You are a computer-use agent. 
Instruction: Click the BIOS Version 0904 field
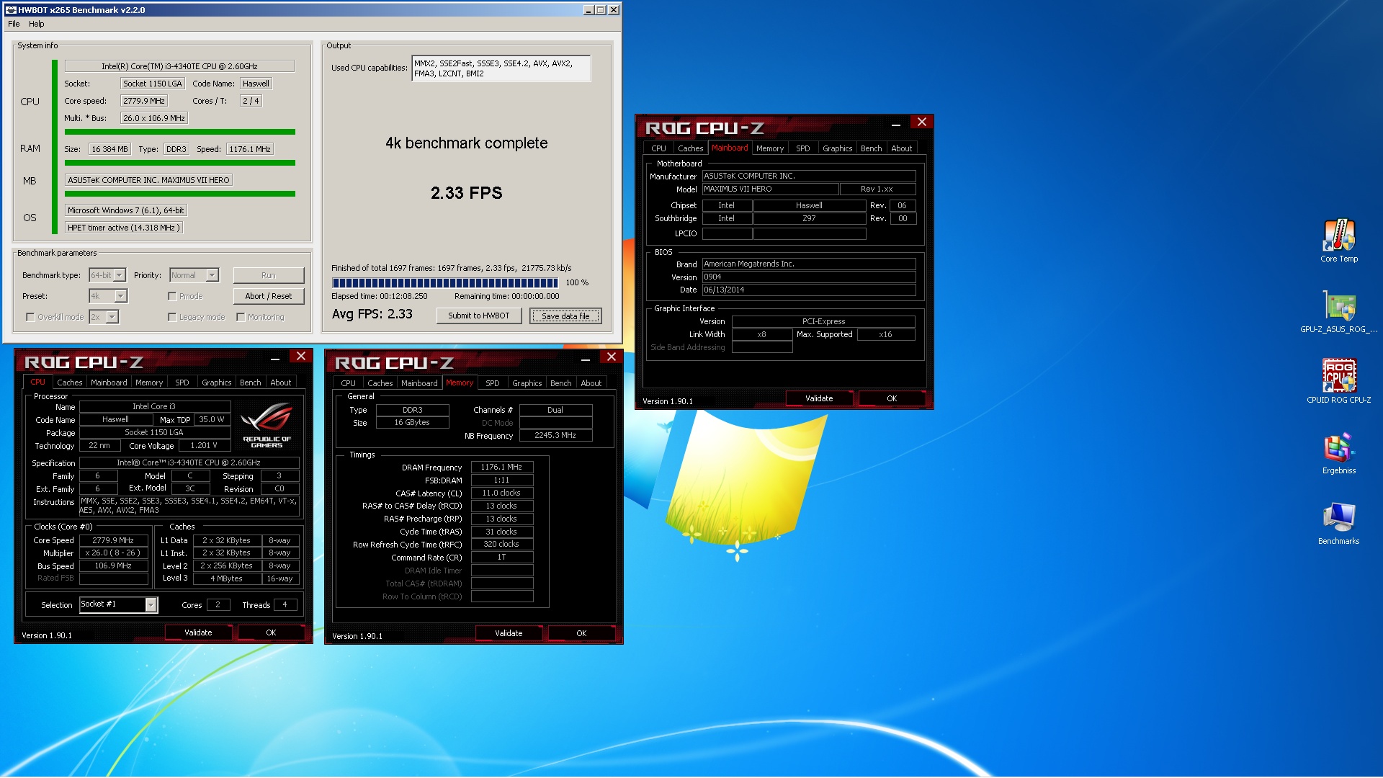tap(809, 277)
